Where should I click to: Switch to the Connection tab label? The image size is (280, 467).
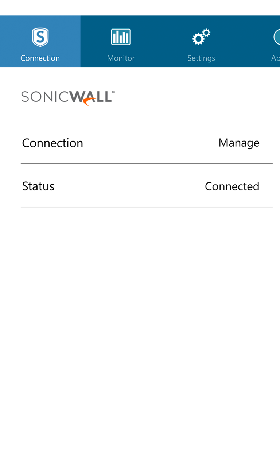click(x=40, y=58)
